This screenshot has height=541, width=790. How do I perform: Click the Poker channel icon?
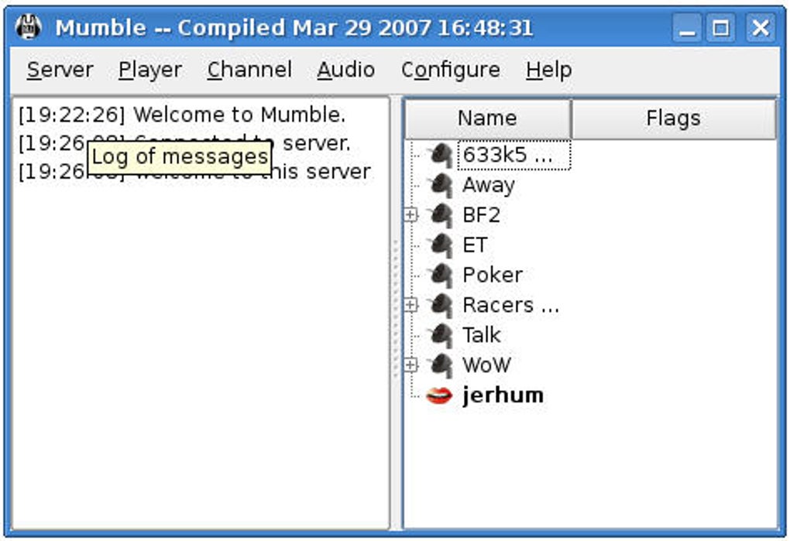[441, 275]
